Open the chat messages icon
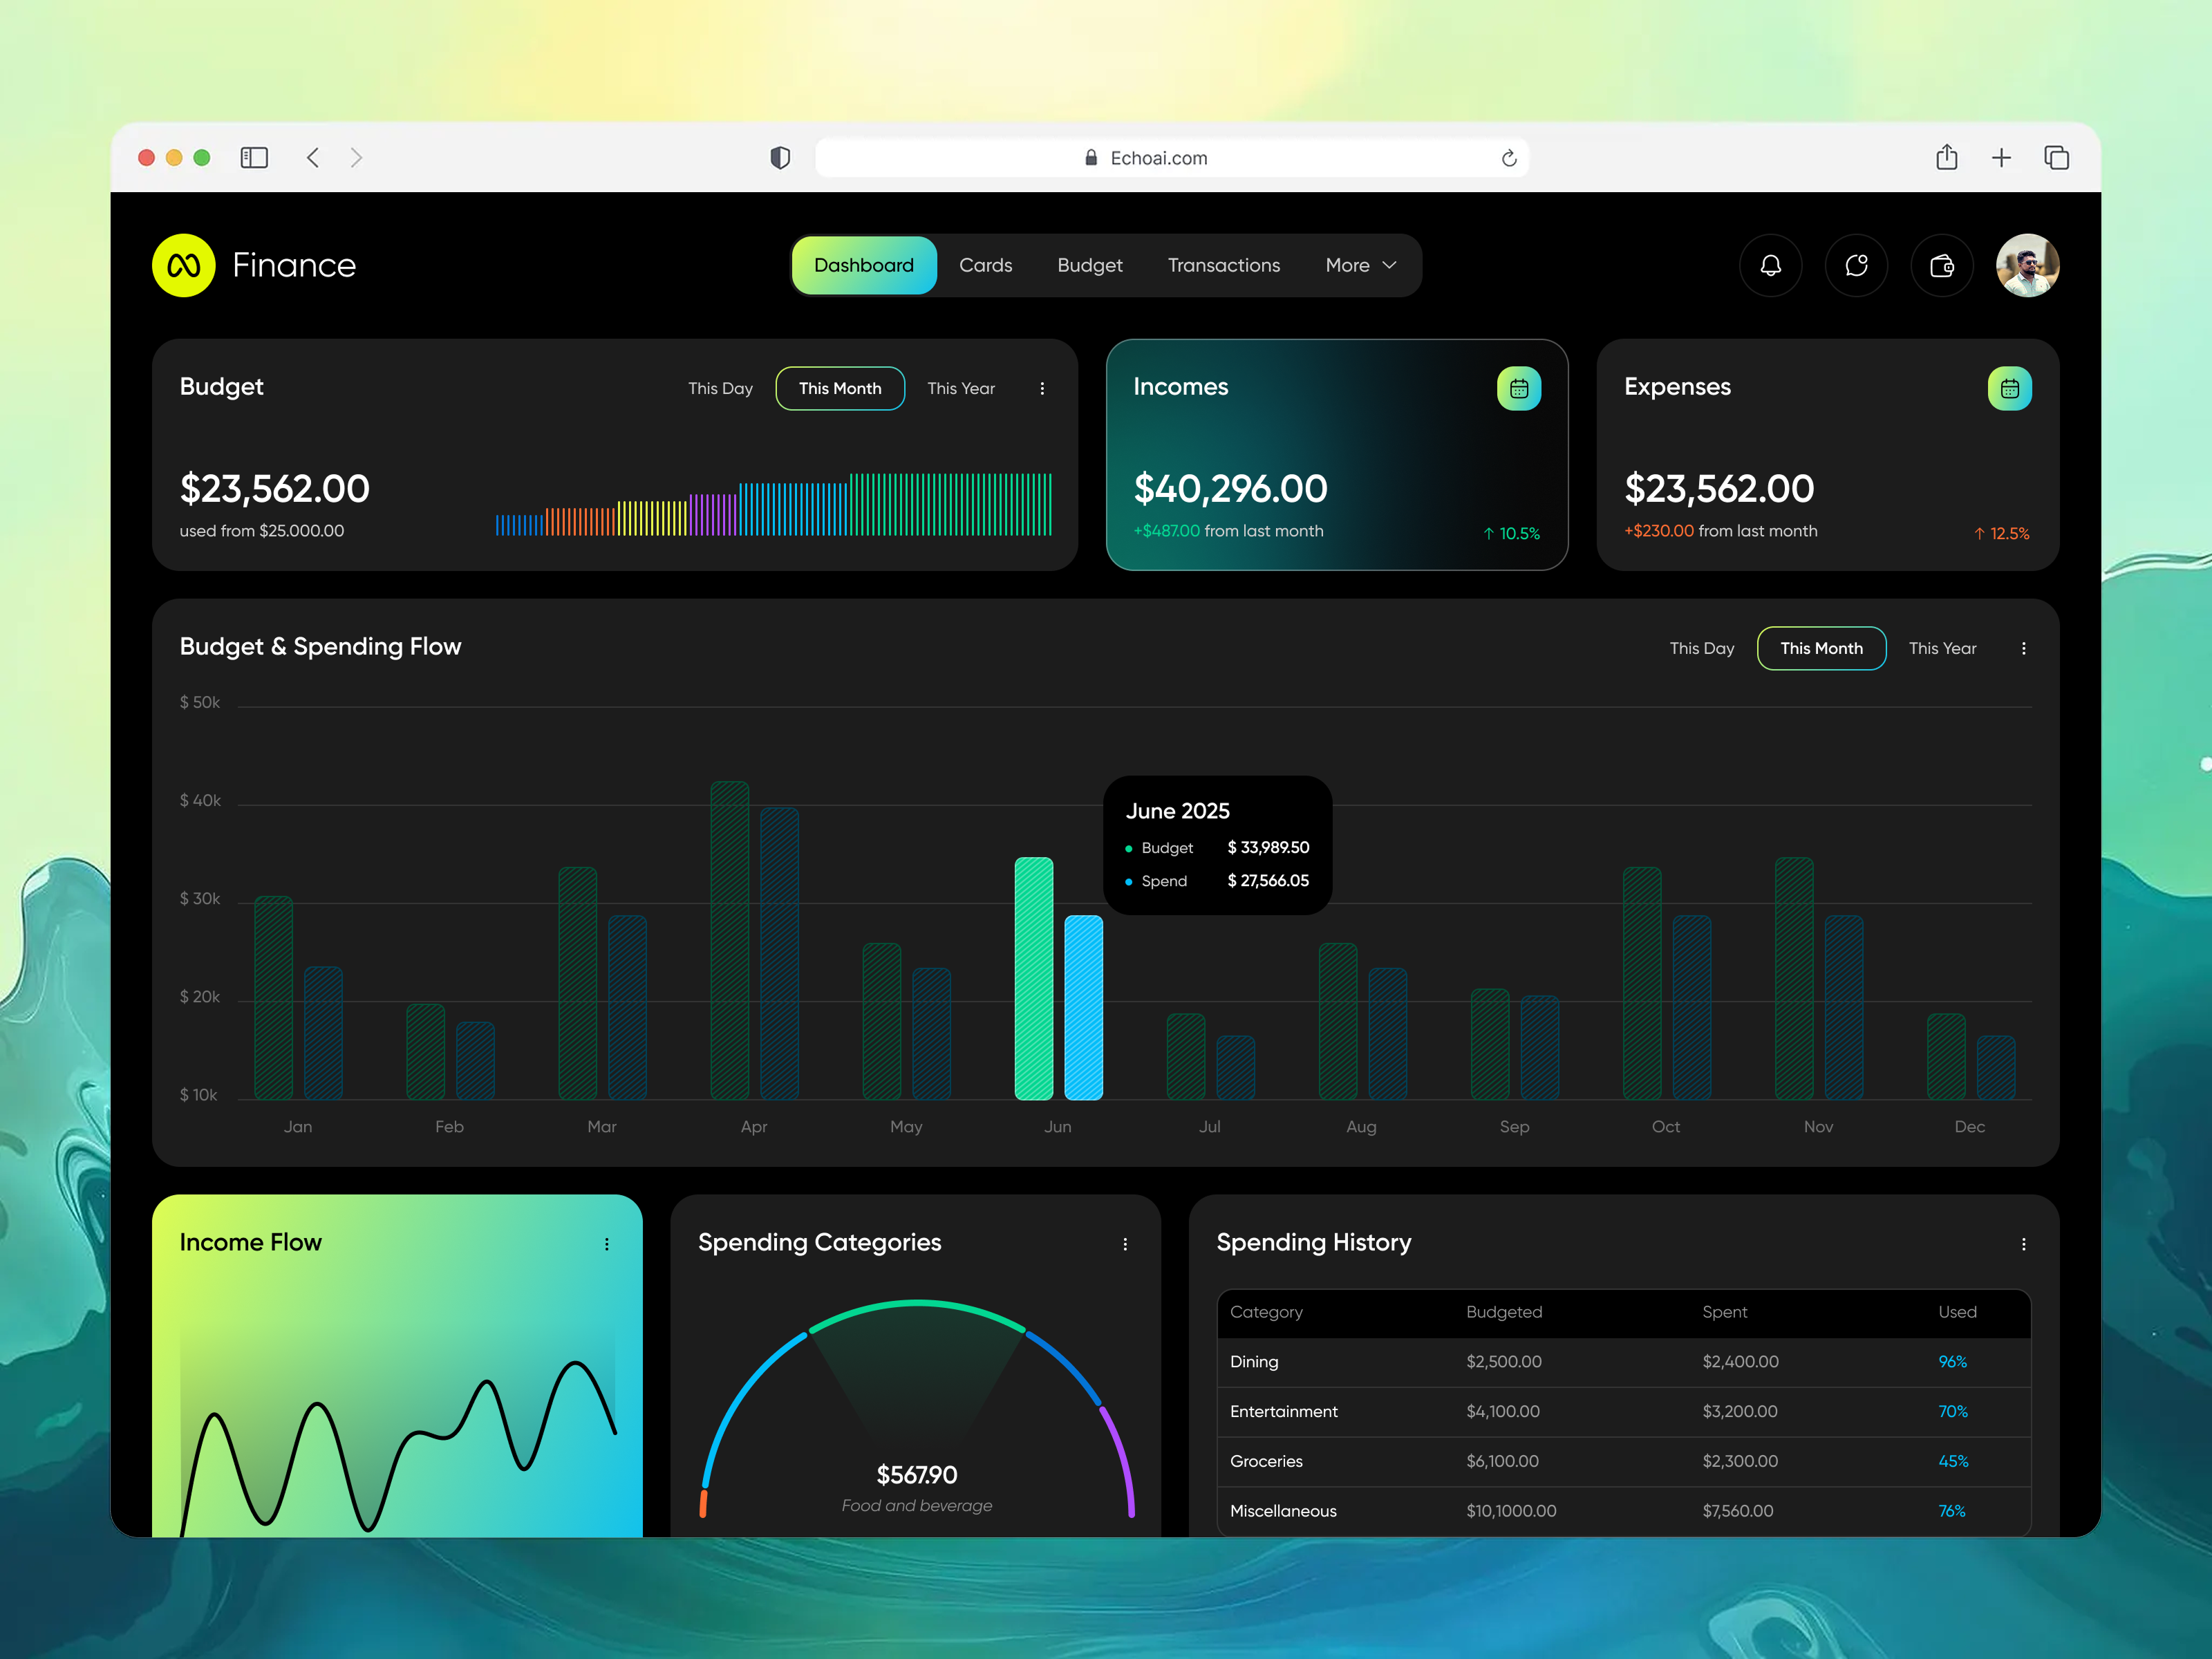The width and height of the screenshot is (2212, 1659). coord(1856,265)
